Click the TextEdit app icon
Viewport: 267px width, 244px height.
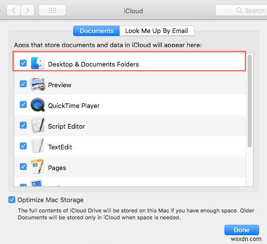(38, 146)
